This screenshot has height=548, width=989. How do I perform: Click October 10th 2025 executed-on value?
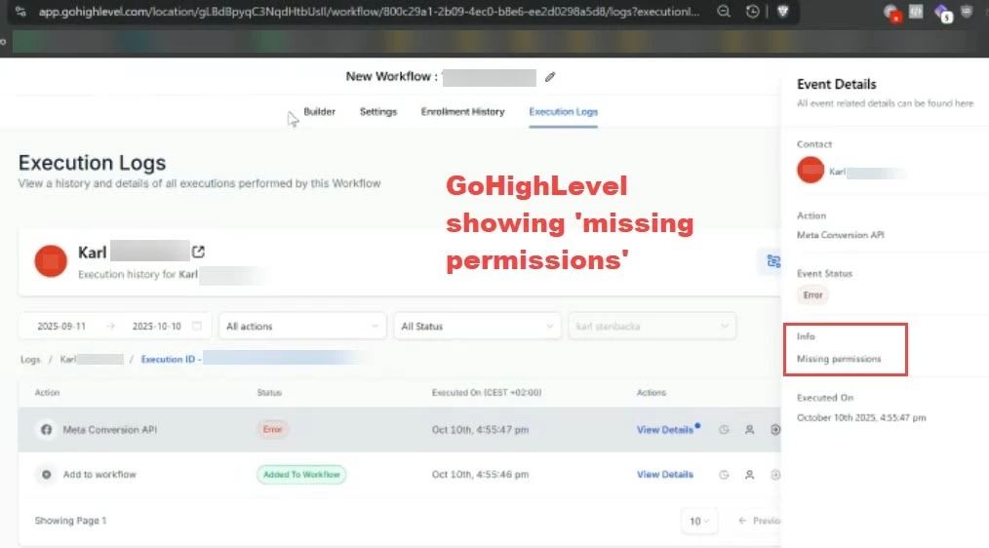point(861,417)
